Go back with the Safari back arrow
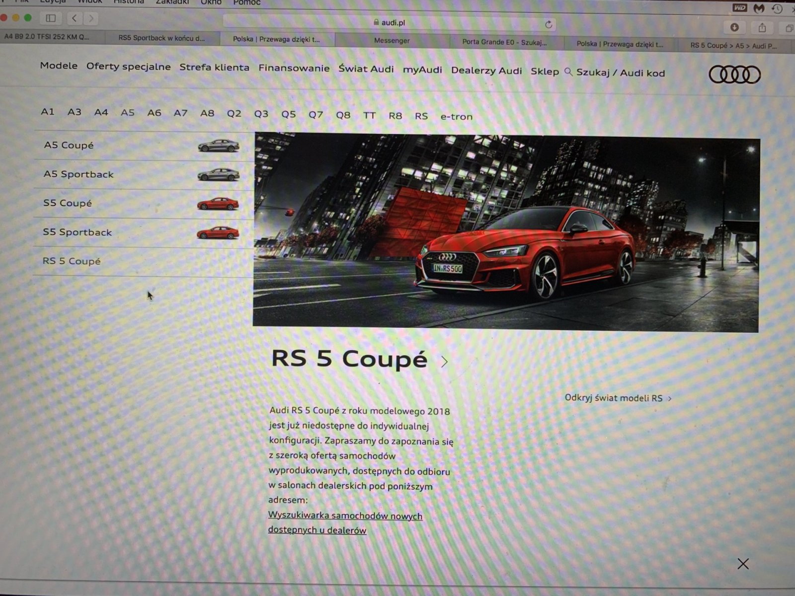The height and width of the screenshot is (596, 795). point(75,18)
